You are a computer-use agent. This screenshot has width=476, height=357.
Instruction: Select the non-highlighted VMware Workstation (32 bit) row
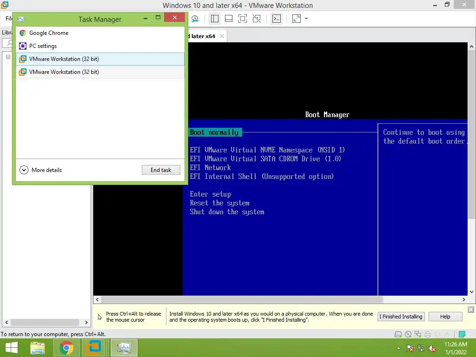[x=100, y=72]
